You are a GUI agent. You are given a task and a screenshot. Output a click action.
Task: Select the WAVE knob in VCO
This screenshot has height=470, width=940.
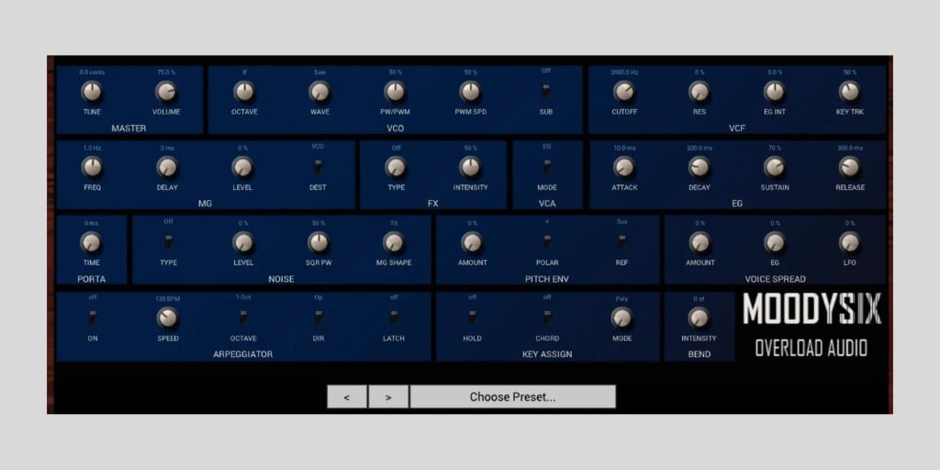pos(319,92)
